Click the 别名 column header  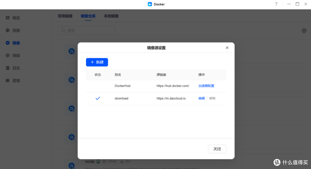tap(118, 75)
